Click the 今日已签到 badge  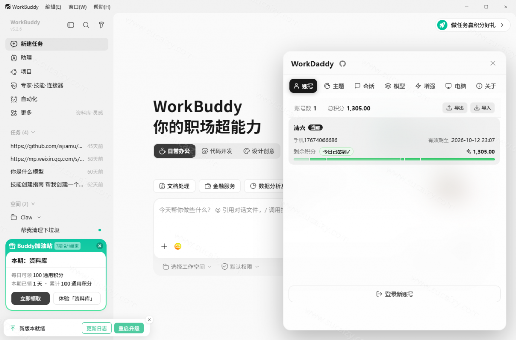coord(336,152)
